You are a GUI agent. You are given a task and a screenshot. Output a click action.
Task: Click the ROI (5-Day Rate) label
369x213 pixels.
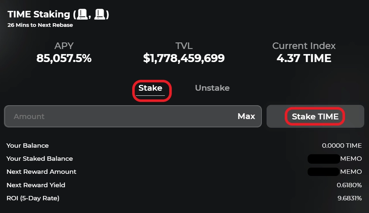[33, 198]
